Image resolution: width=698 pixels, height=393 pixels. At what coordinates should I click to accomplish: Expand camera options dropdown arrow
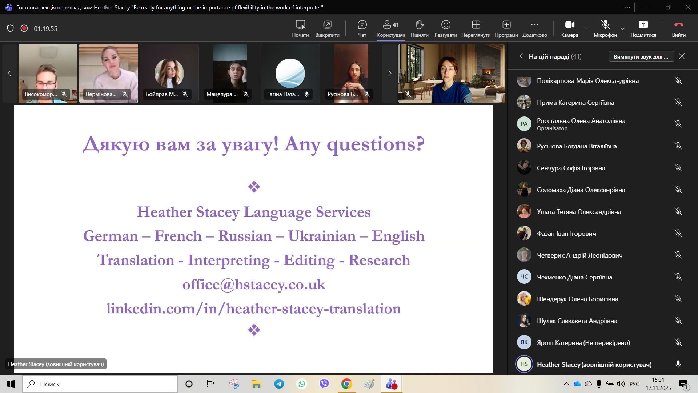586,28
